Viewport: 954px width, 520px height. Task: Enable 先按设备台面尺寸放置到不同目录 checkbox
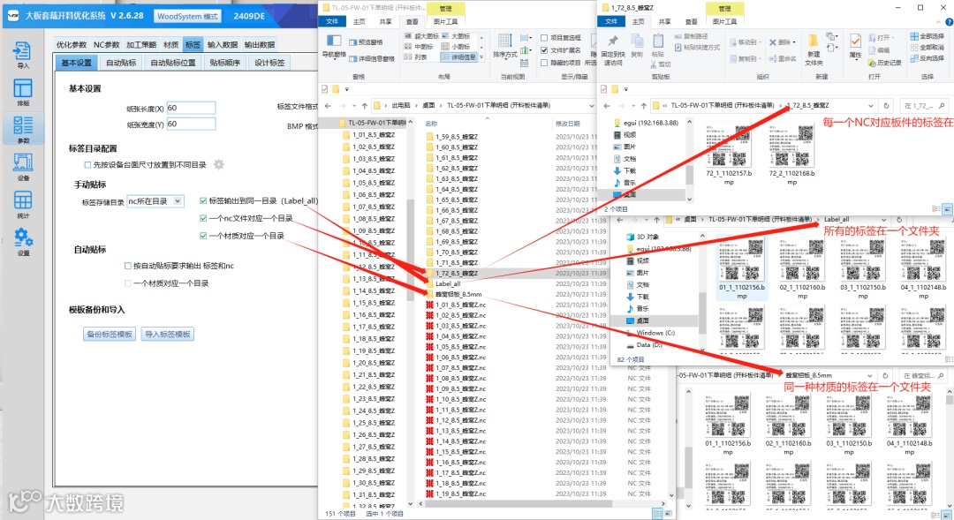[87, 164]
